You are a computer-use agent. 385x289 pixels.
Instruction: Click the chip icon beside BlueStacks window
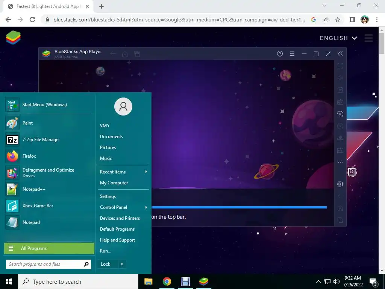point(352,172)
